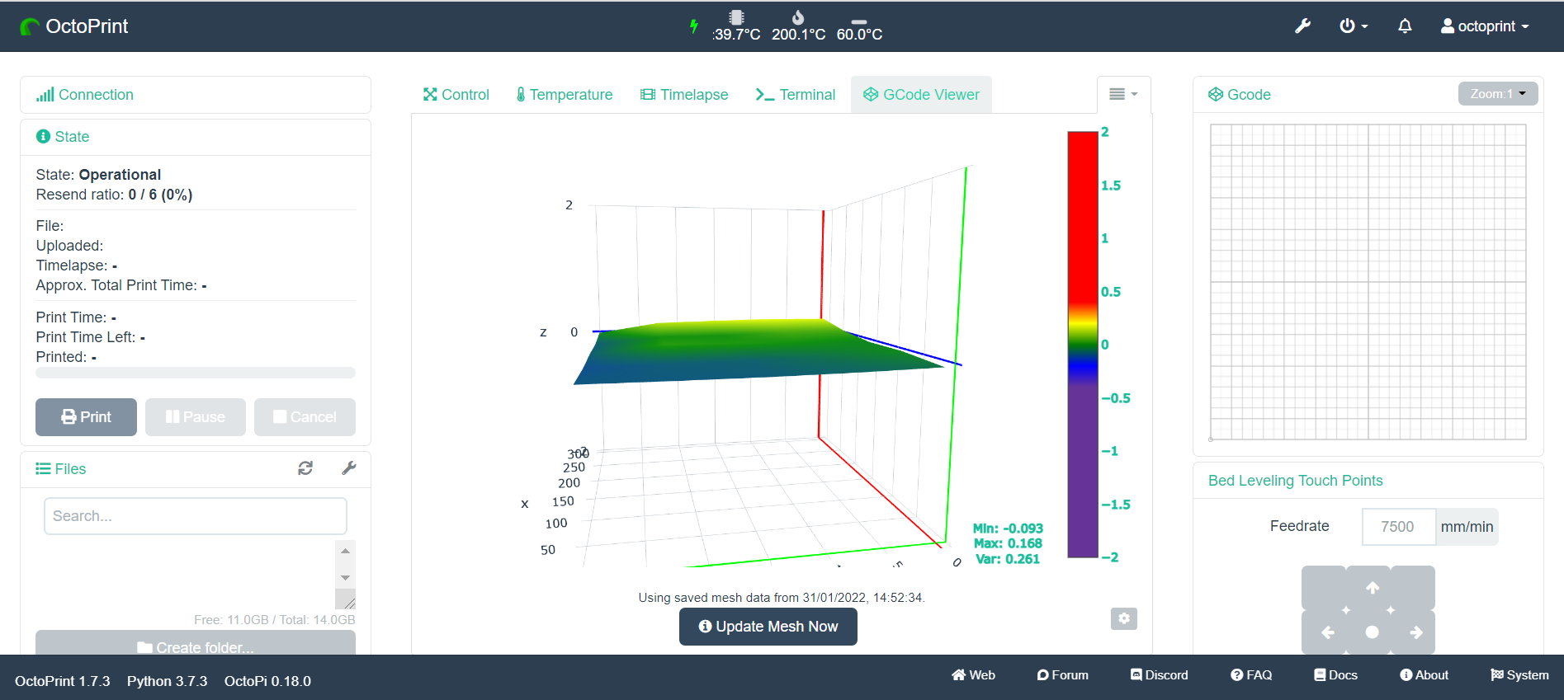Click the Feedrate input field
Image resolution: width=1564 pixels, height=700 pixels.
click(1398, 527)
